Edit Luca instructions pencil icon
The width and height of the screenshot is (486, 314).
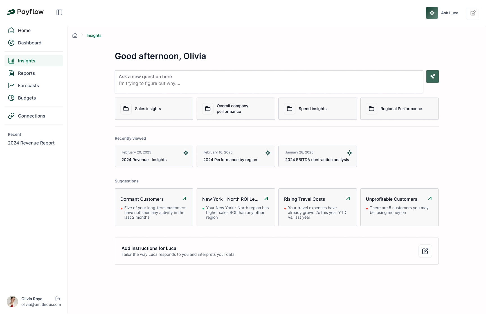coord(425,251)
